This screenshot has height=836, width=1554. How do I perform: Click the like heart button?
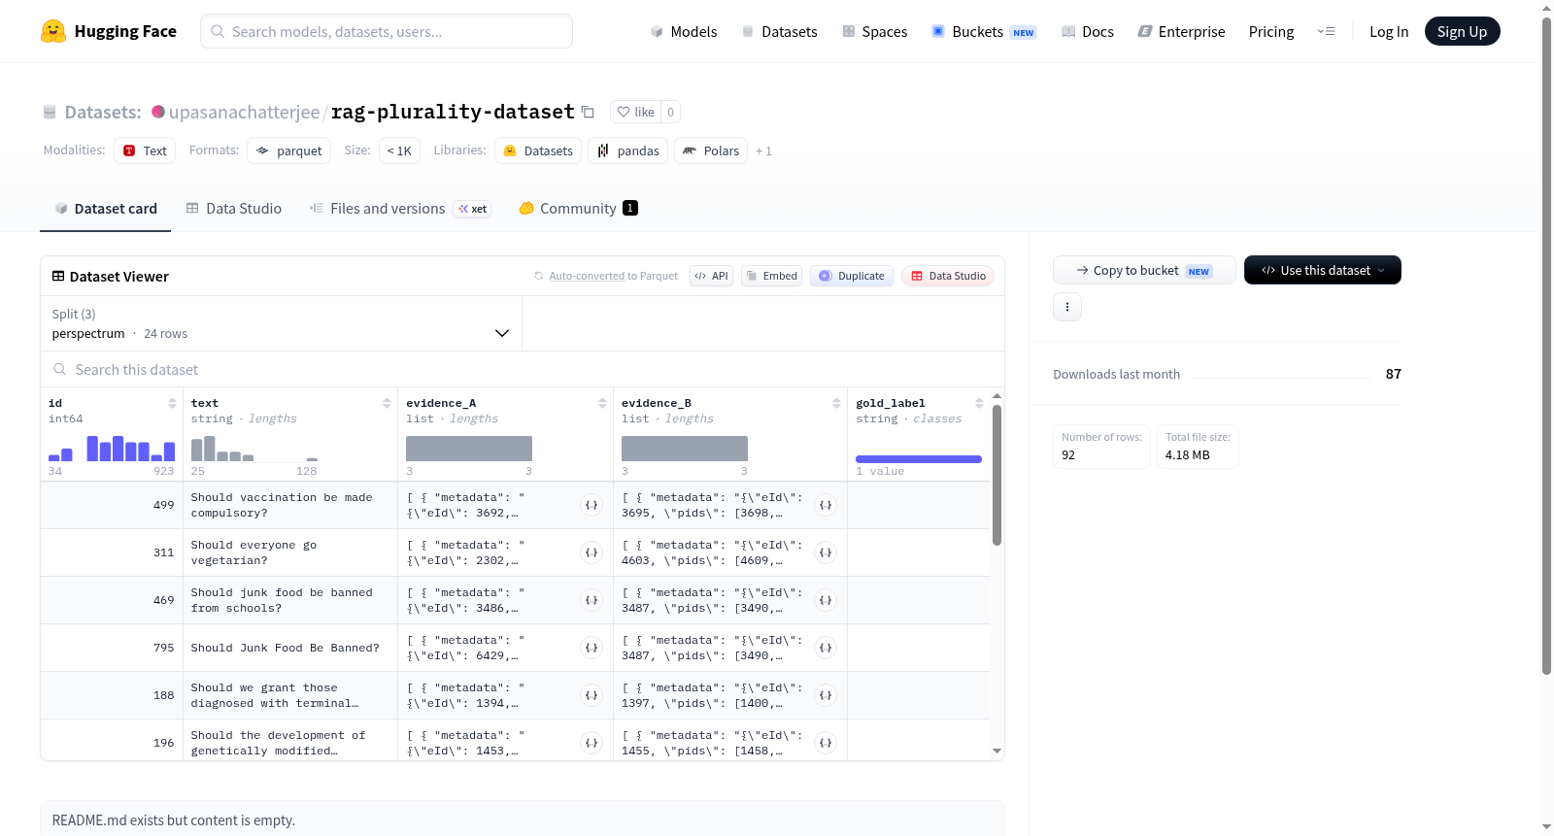coord(636,112)
